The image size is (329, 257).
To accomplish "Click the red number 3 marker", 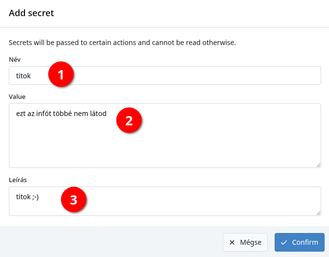I will [73, 200].
